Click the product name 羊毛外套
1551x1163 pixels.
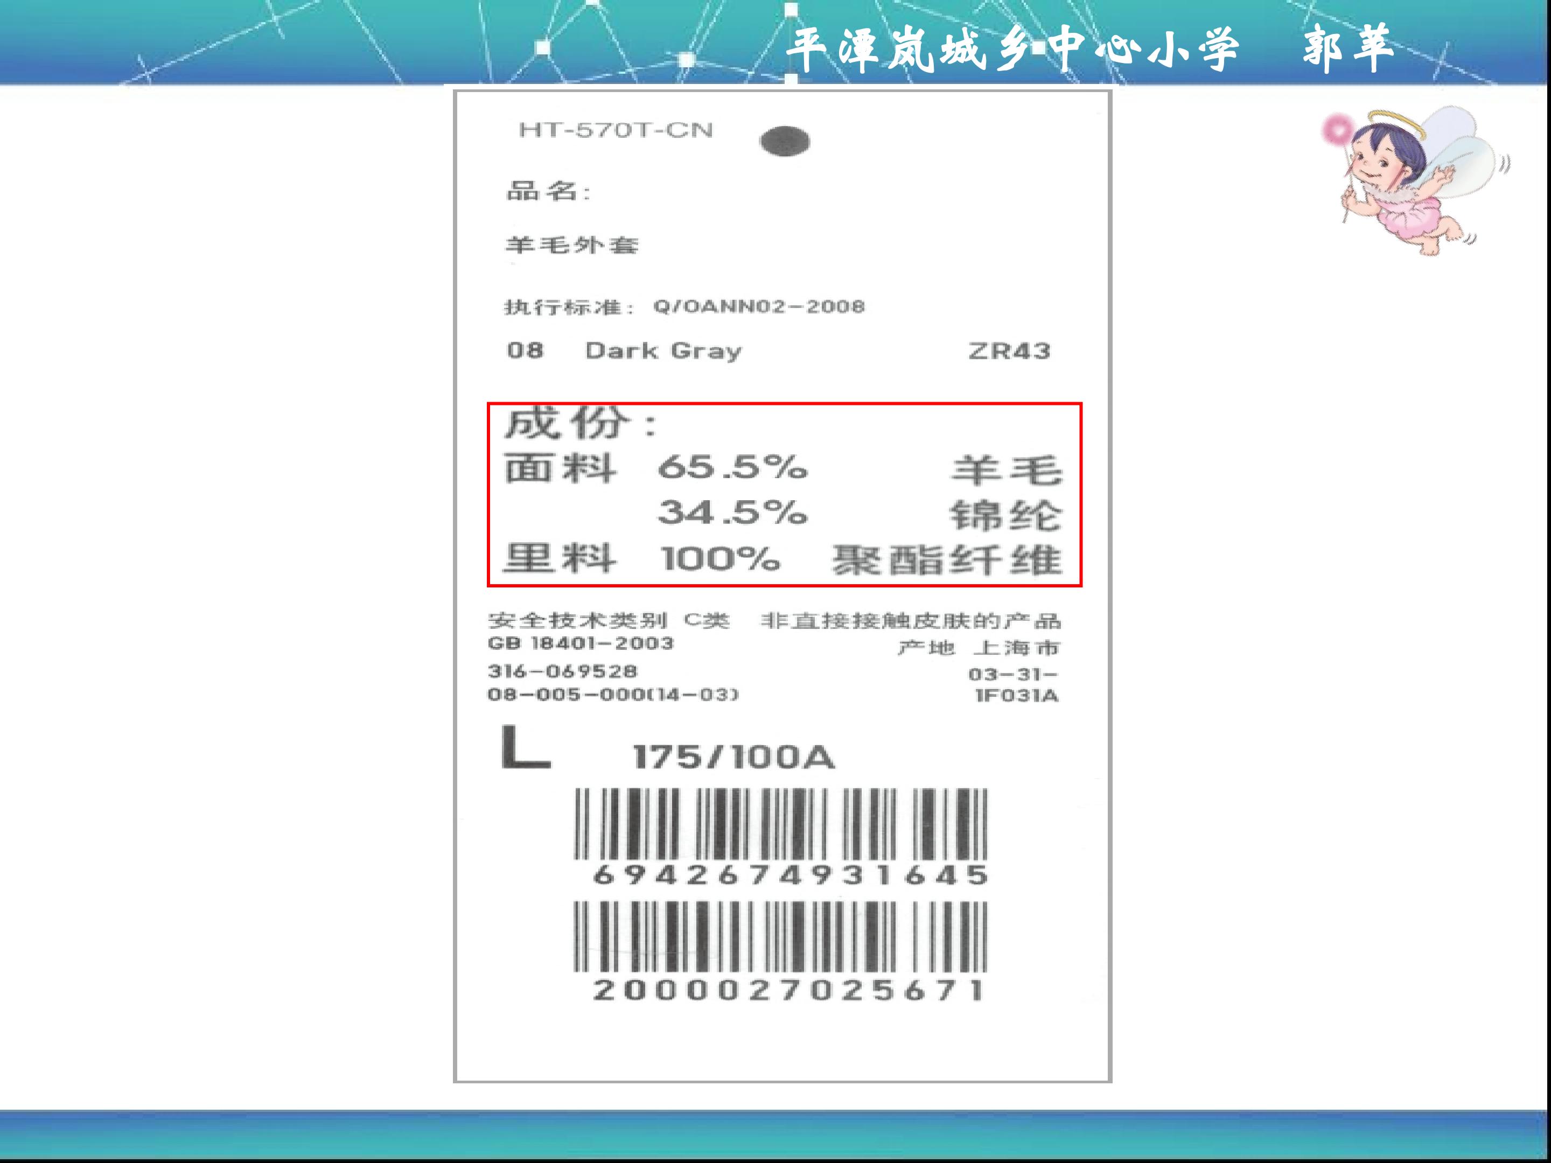pyautogui.click(x=572, y=244)
